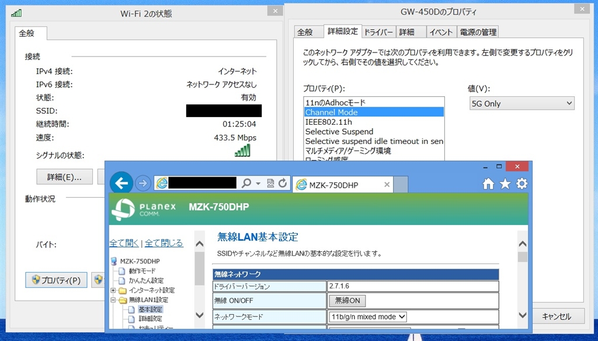The image size is (598, 341).
Task: Open 値(V) dropdown showing 5G Only
Action: pos(521,104)
